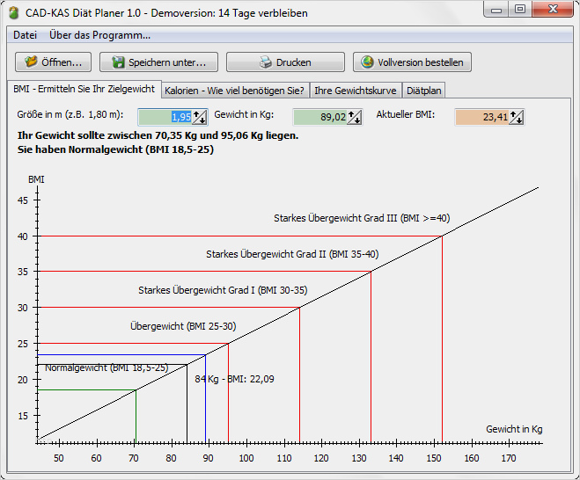The height and width of the screenshot is (480, 580).
Task: Open the Über das Programm menu
Action: tap(99, 35)
